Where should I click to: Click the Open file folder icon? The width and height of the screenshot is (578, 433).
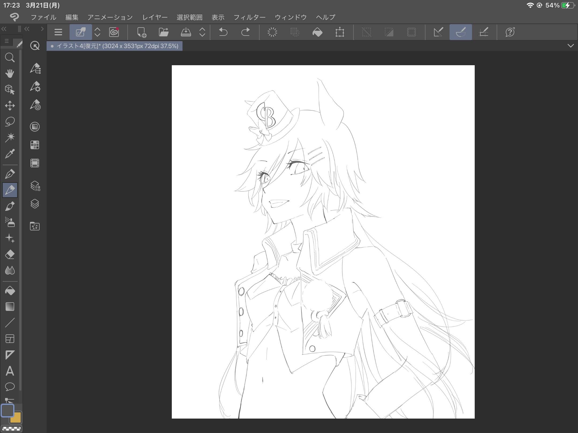point(163,32)
